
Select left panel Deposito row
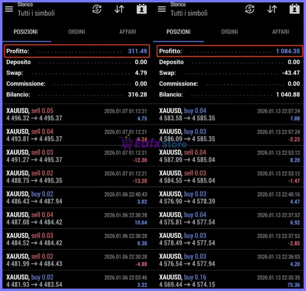[x=77, y=62]
